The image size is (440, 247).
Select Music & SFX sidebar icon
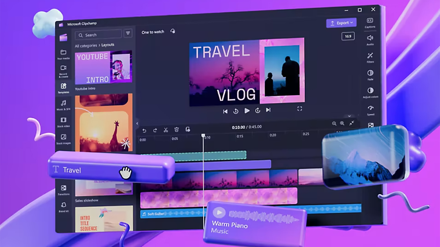[63, 105]
